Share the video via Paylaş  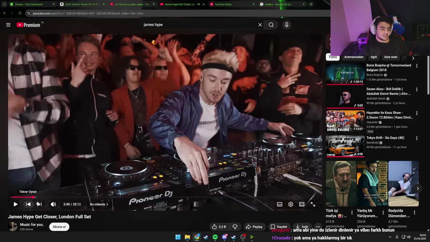[254, 227]
